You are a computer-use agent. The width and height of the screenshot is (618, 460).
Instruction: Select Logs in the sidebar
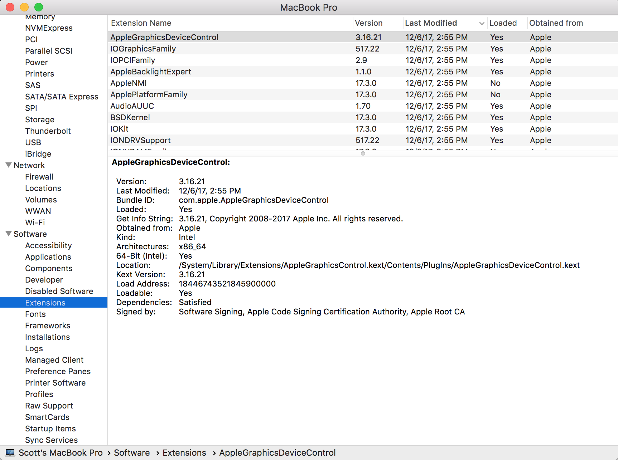coord(34,348)
